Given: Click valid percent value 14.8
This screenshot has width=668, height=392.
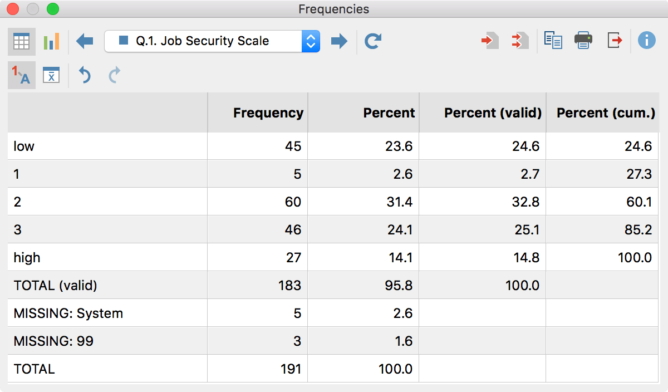Looking at the screenshot, I should click(526, 258).
